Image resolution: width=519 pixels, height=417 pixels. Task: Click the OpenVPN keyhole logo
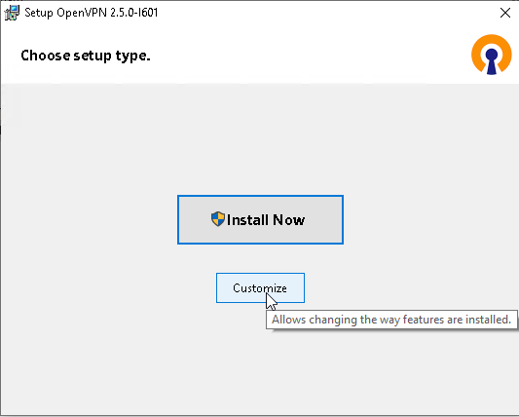point(492,55)
